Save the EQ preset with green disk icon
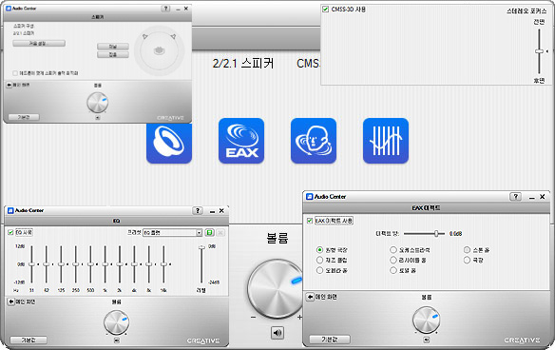The width and height of the screenshot is (555, 350). click(x=209, y=233)
